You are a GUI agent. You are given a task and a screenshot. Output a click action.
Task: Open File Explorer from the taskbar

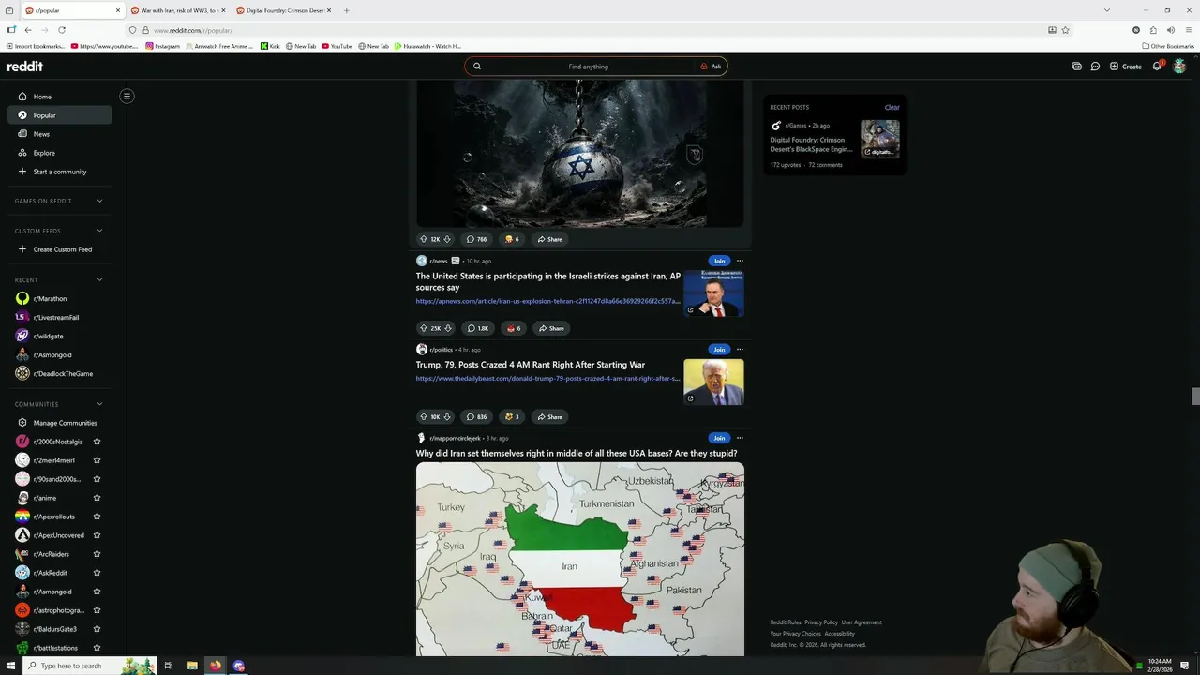192,666
